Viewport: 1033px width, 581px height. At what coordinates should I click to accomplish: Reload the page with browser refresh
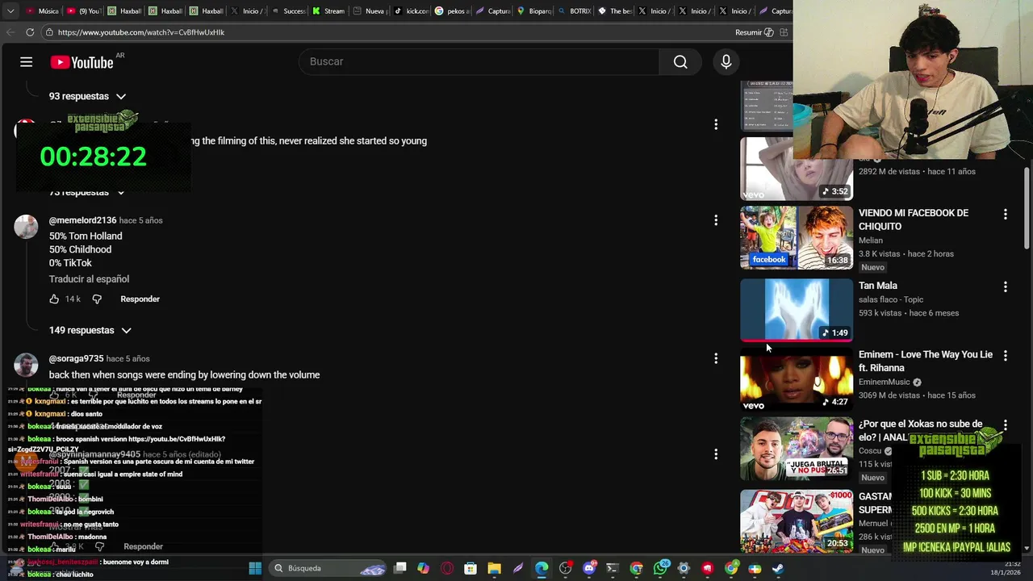30,32
